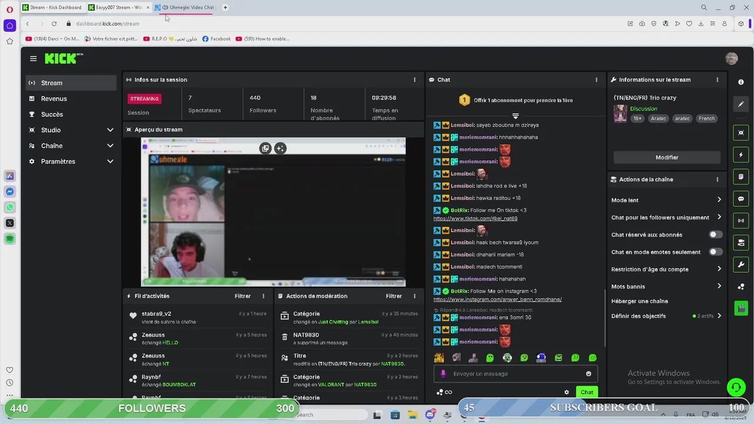Insert the flaming Pikachu emote
The height and width of the screenshot is (424, 754).
(x=439, y=357)
